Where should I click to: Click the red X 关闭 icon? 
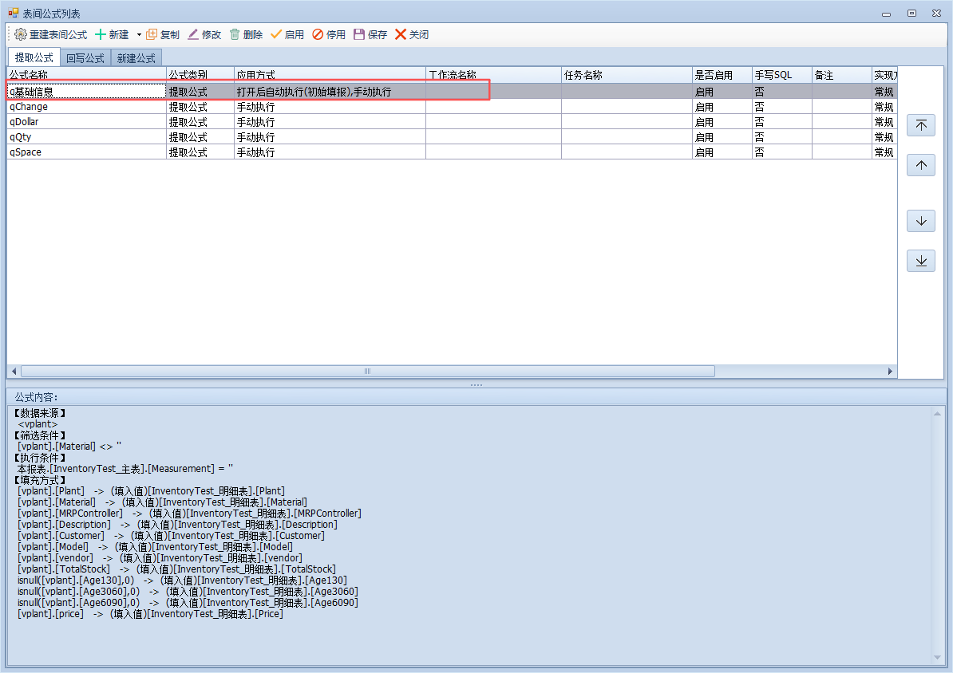[401, 34]
